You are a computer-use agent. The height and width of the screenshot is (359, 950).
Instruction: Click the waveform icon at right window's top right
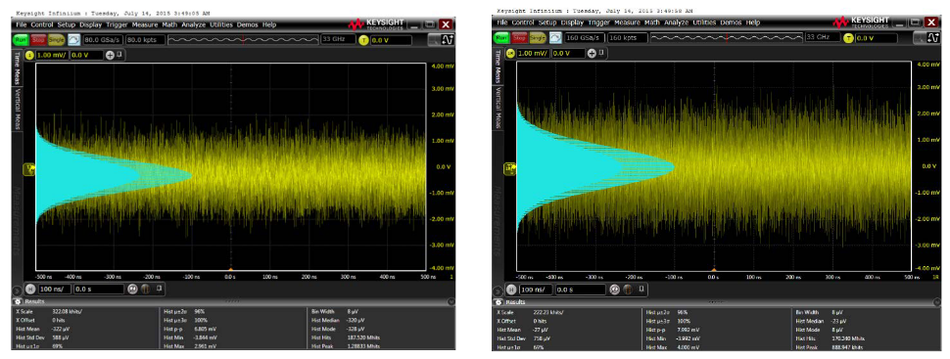pyautogui.click(x=932, y=38)
